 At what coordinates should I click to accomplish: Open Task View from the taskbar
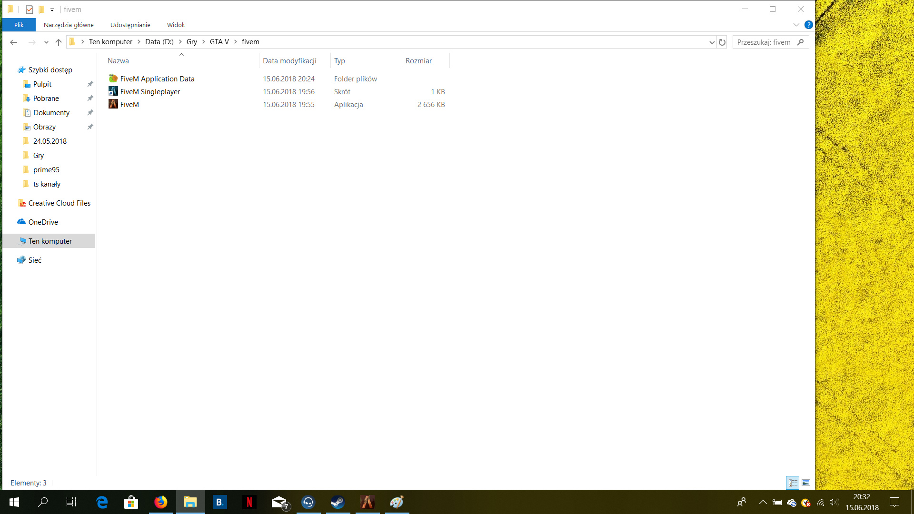point(70,502)
